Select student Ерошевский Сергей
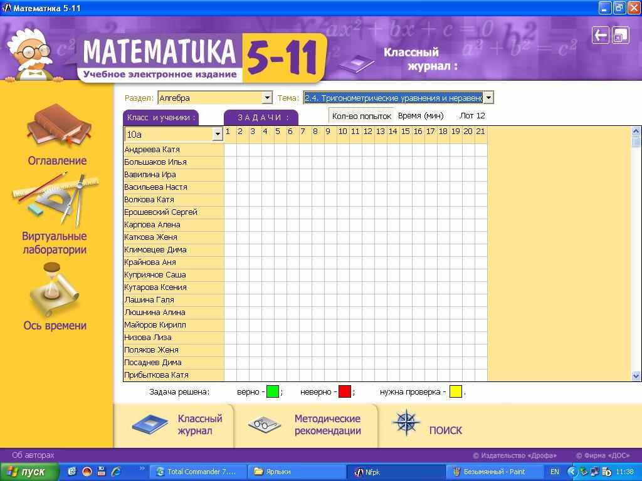Viewport: 642px width, 481px height. 174,212
